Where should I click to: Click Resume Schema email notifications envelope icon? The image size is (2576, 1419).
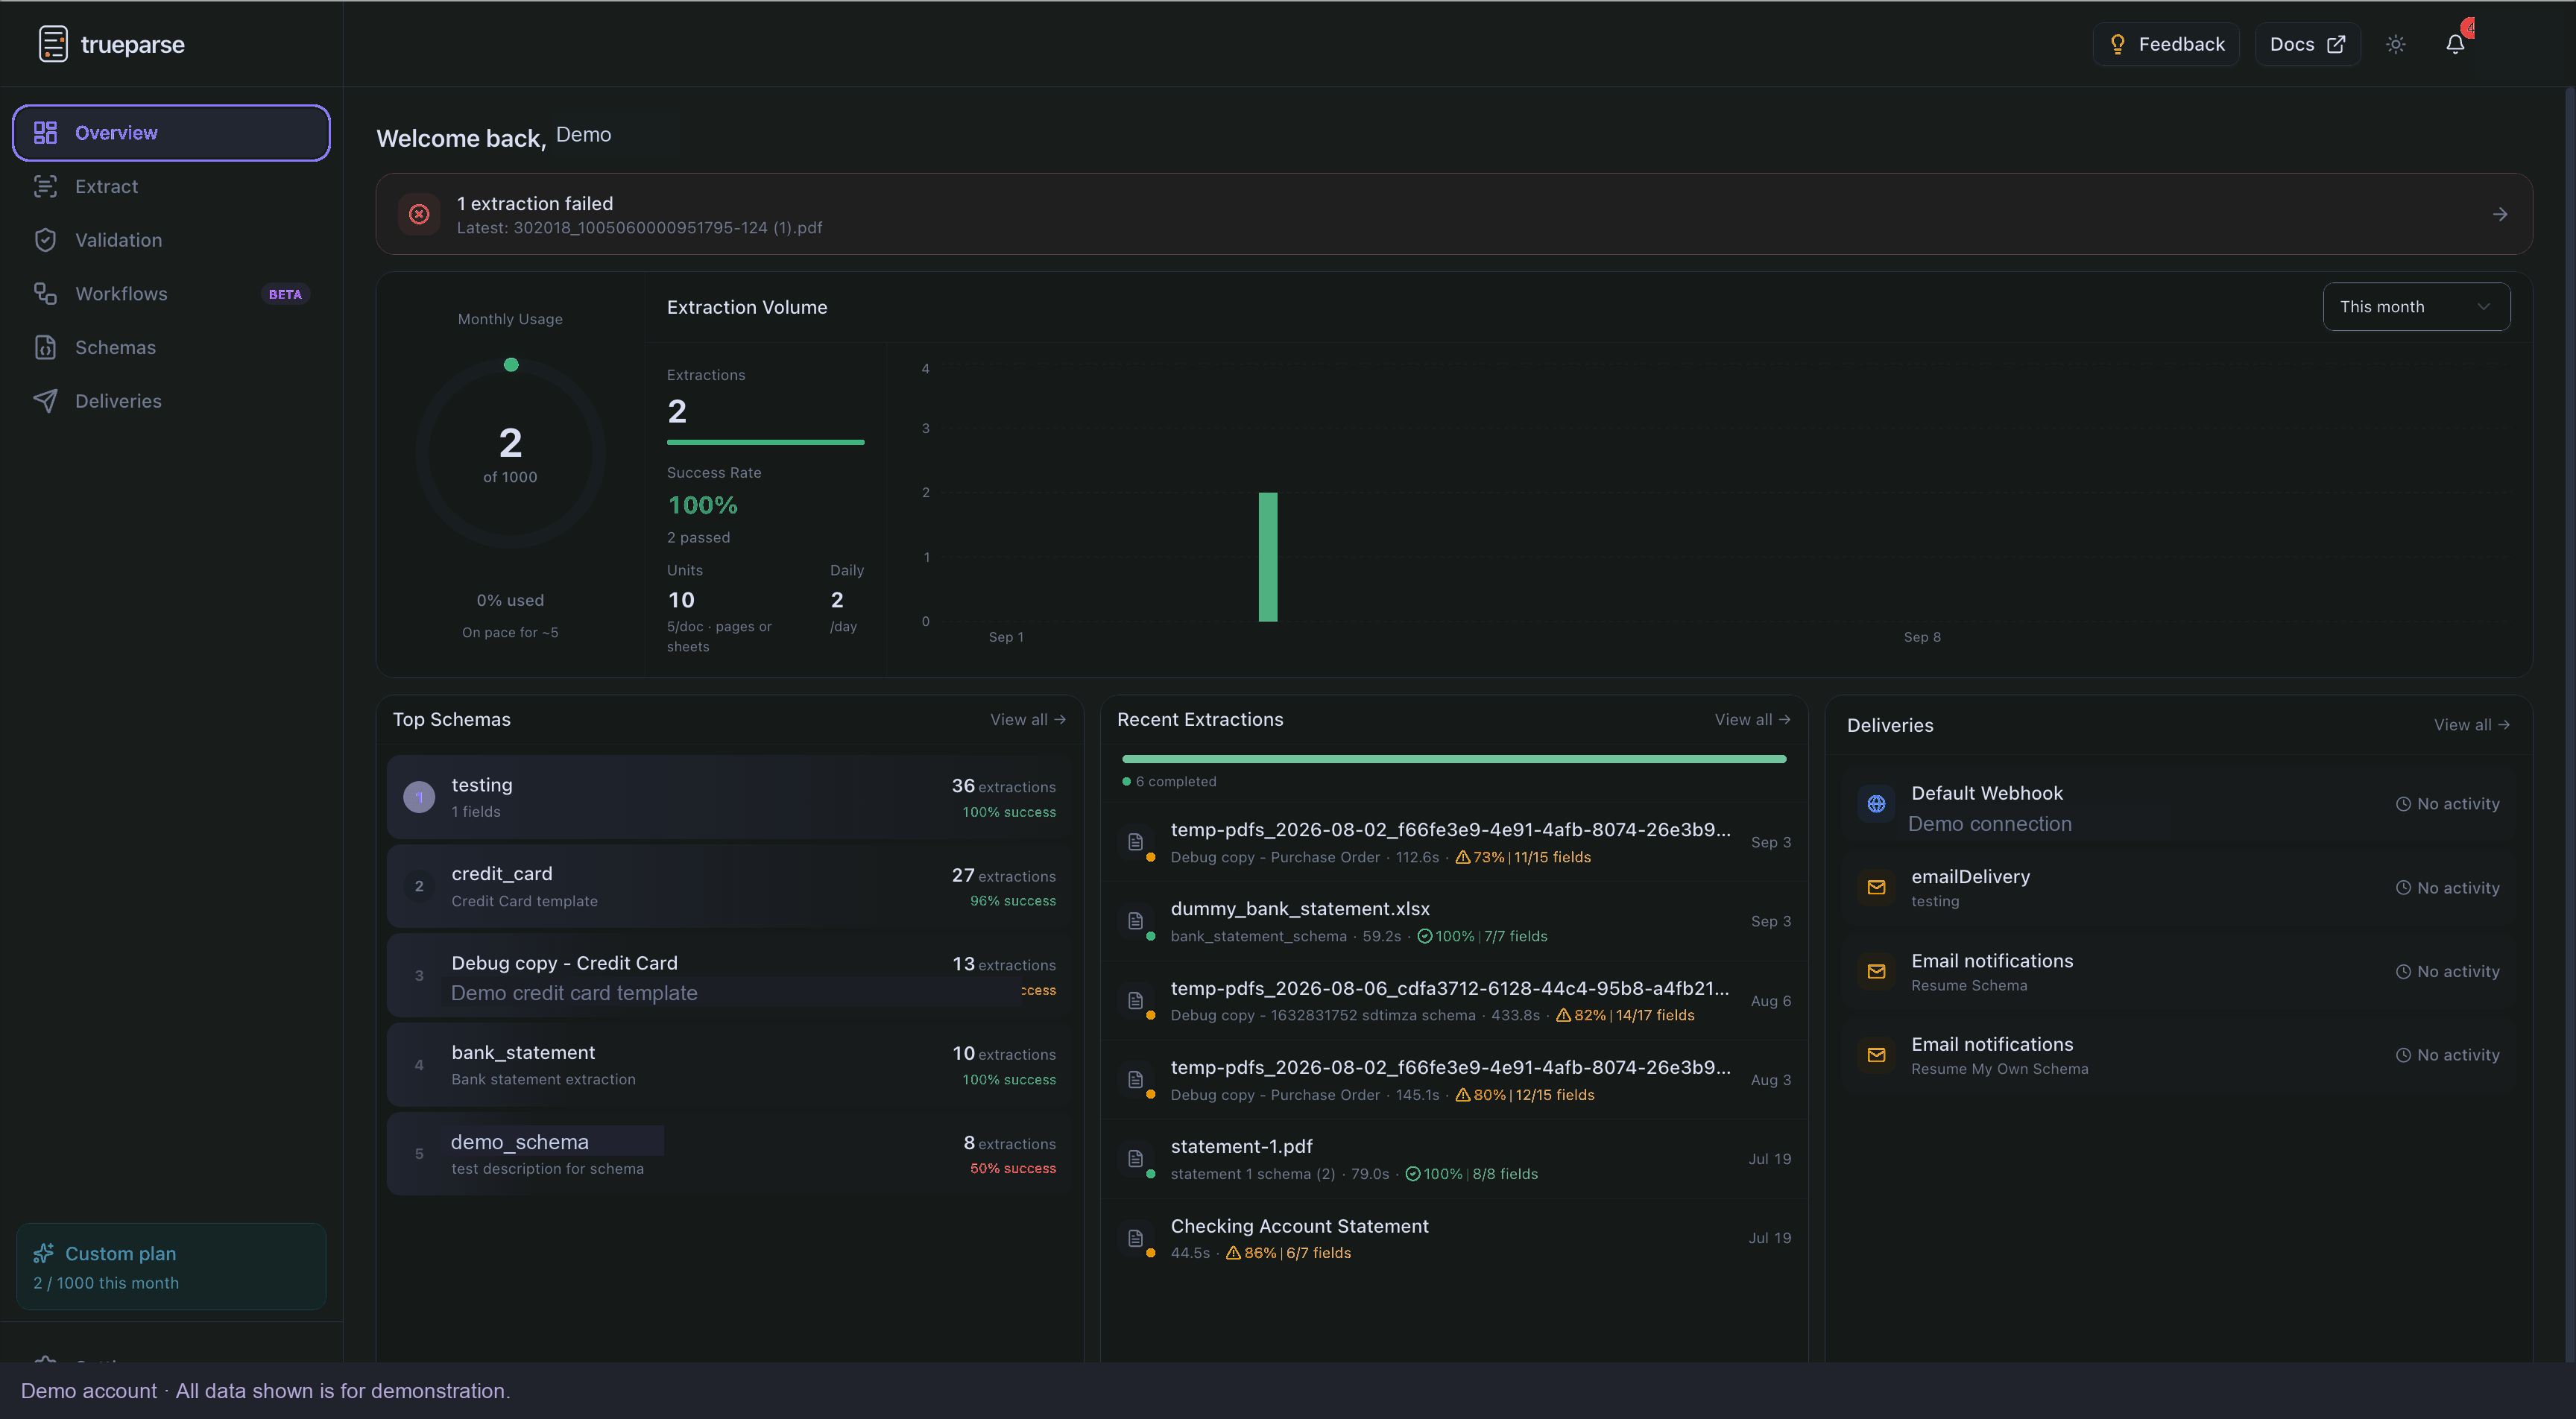[1876, 971]
